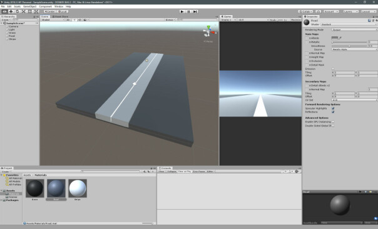Screen dimensions: 378x229
Task: Collapse the SampleScene hierarchy node
Action: [1, 23]
